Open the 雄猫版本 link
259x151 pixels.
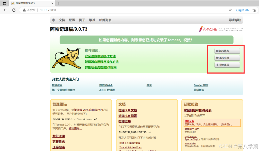[x=199, y=90]
